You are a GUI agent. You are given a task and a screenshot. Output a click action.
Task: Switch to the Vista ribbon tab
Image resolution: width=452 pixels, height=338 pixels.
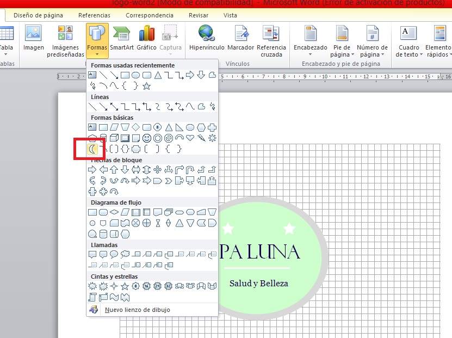(230, 15)
